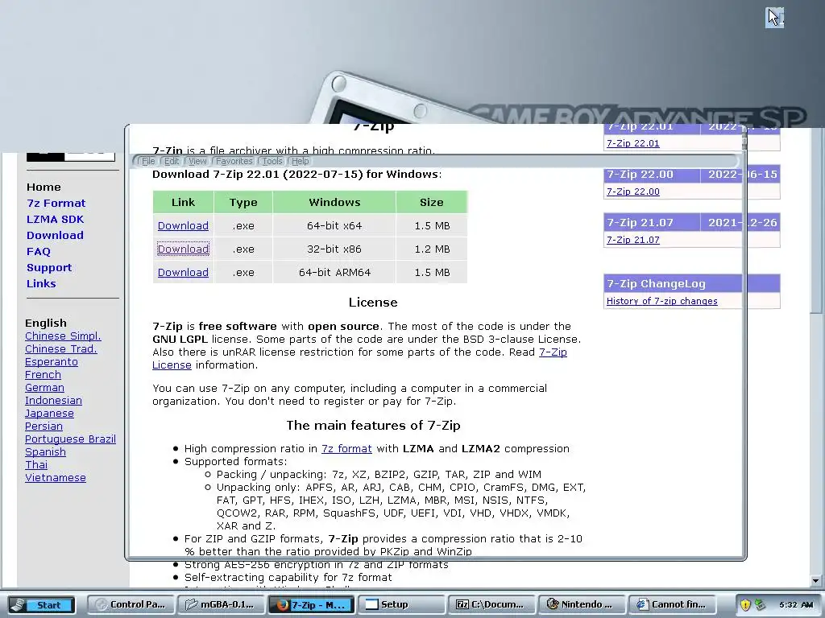Go to Home in sidebar
825x618 pixels.
(44, 187)
